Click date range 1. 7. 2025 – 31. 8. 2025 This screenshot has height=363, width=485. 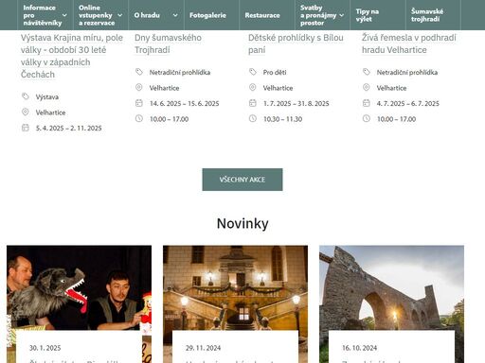[x=296, y=103]
